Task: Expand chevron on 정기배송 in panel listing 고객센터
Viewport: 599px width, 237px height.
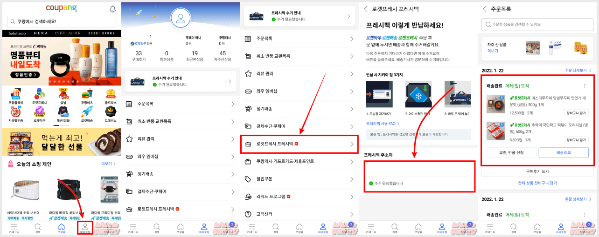Action: coord(352,108)
